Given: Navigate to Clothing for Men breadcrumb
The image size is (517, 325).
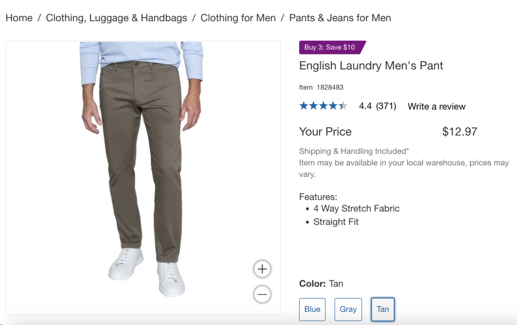Looking at the screenshot, I should (x=238, y=18).
